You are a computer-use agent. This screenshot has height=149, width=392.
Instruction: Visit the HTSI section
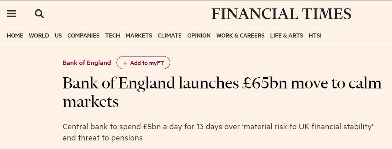pyautogui.click(x=315, y=36)
